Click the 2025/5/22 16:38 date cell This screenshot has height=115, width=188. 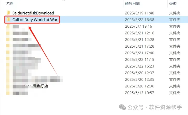click(x=140, y=19)
